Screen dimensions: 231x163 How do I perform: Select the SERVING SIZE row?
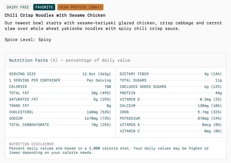60,74
